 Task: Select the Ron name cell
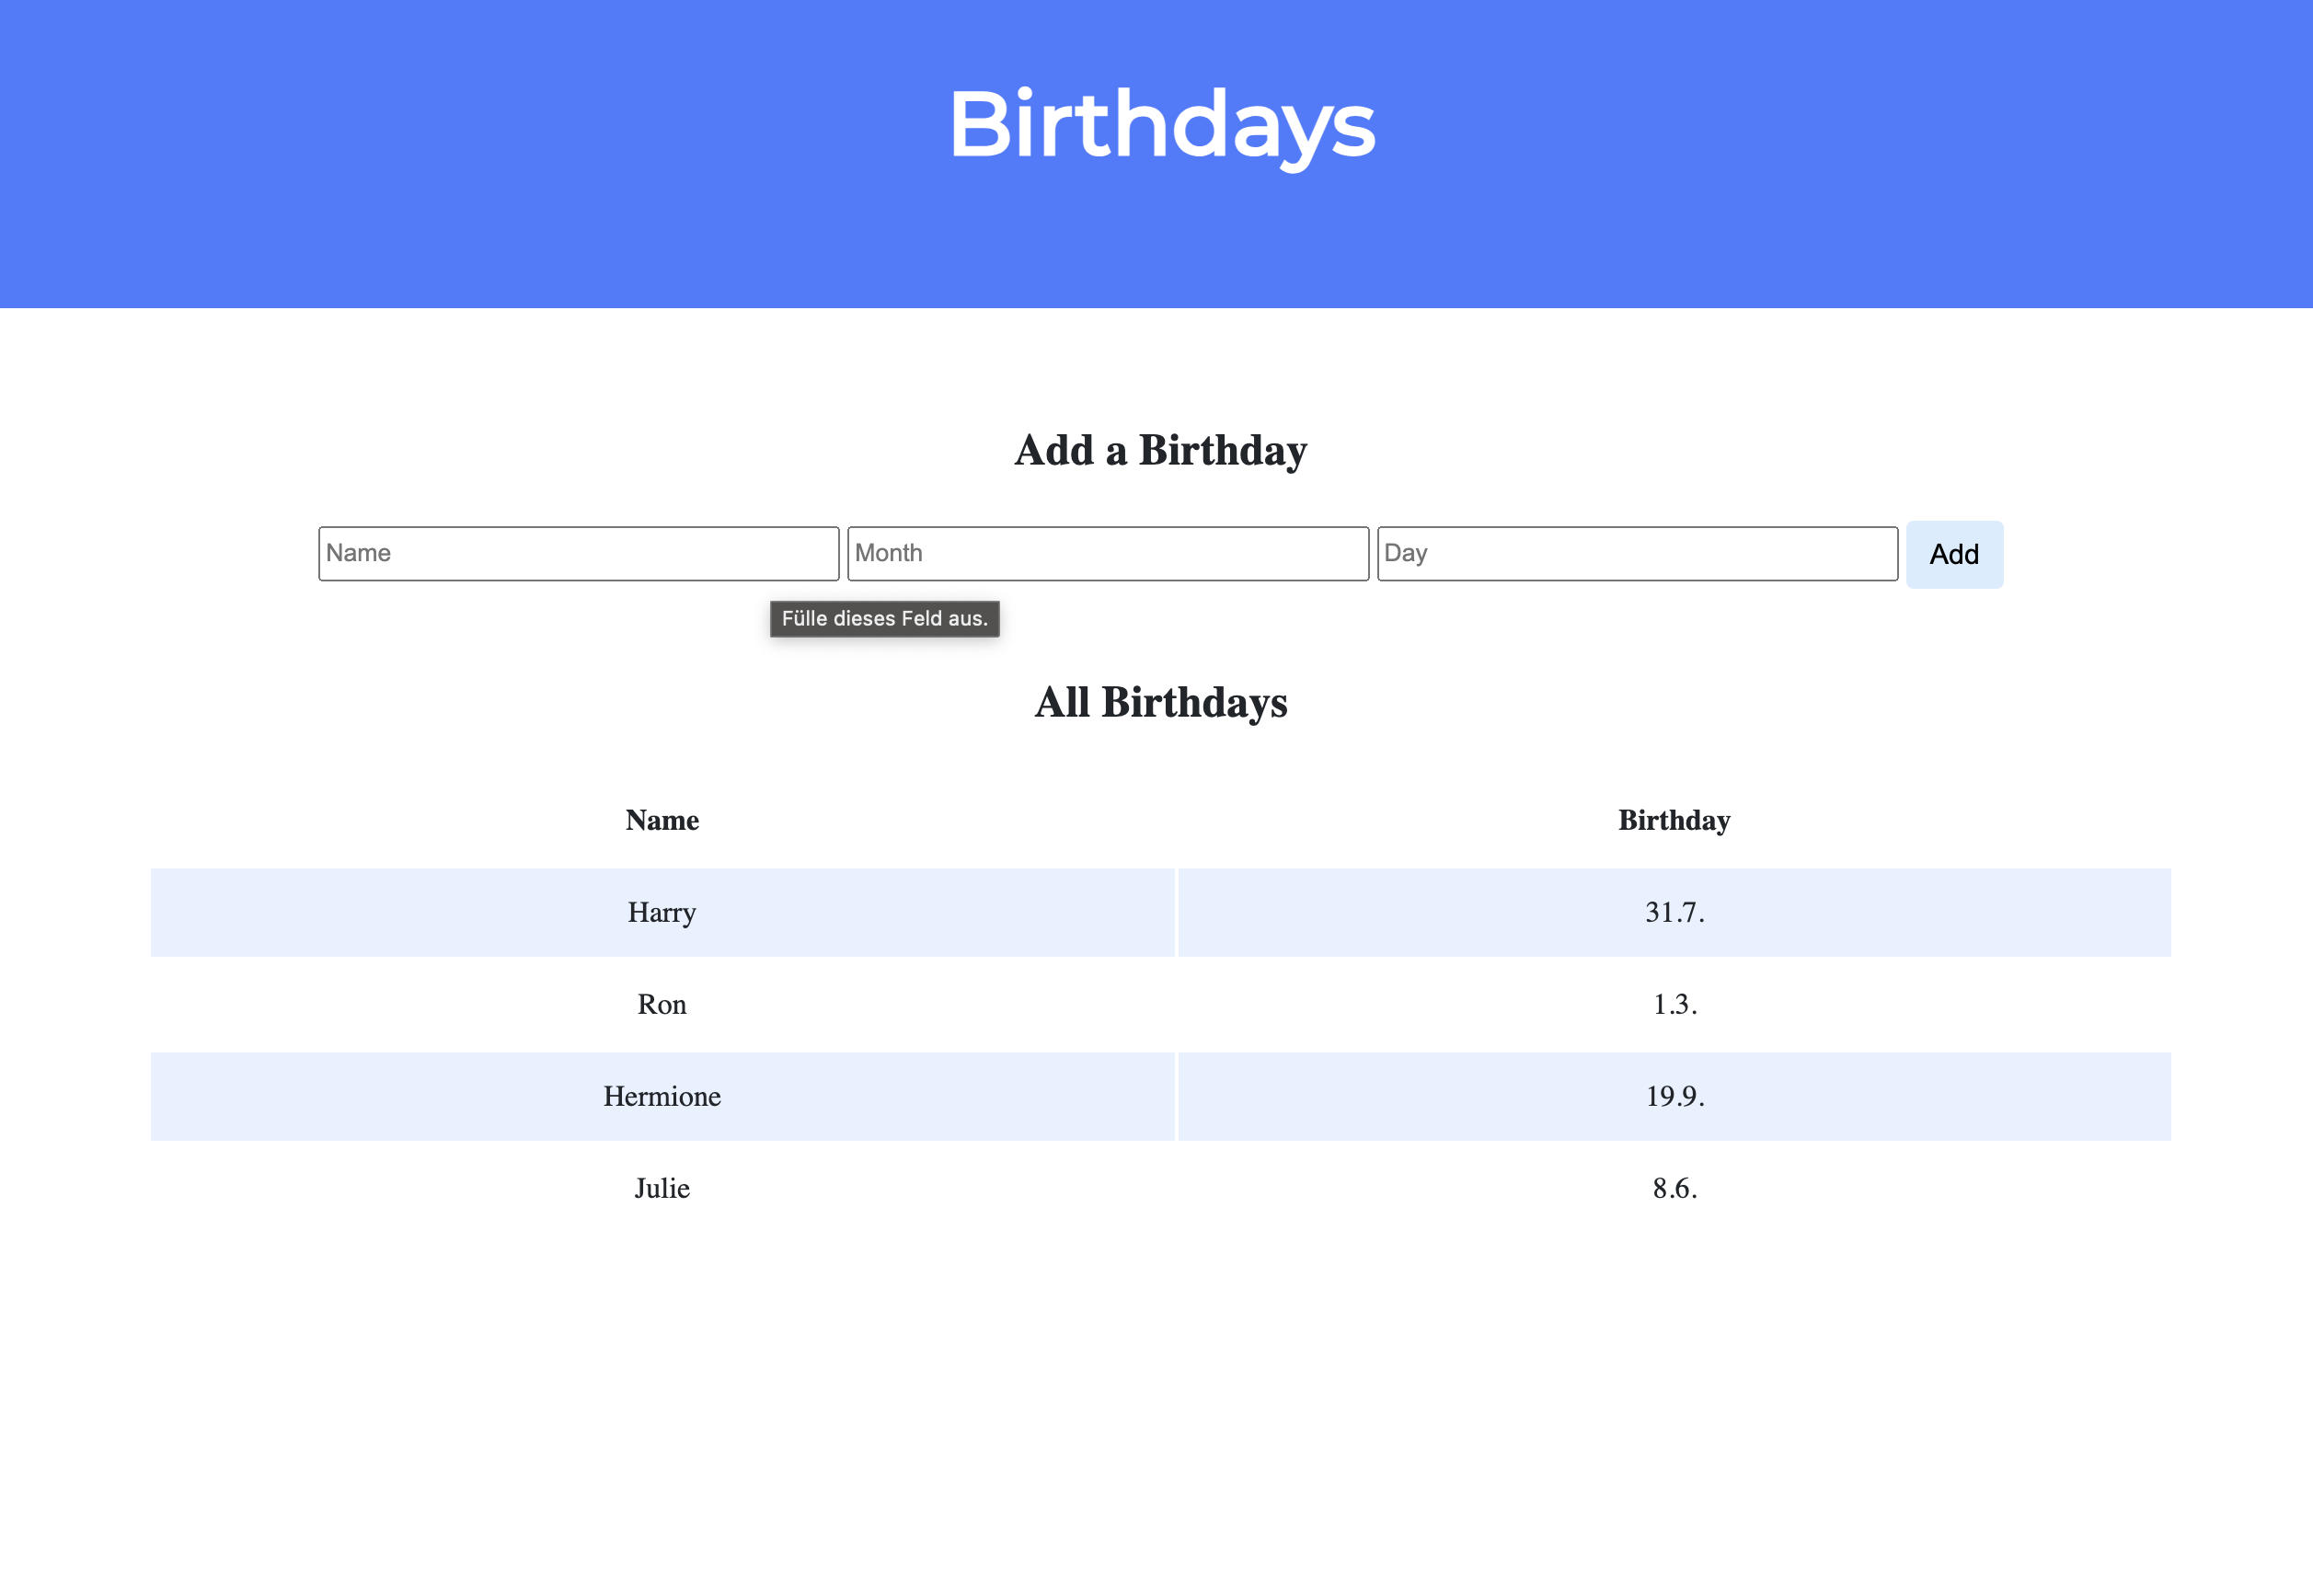pos(662,1005)
